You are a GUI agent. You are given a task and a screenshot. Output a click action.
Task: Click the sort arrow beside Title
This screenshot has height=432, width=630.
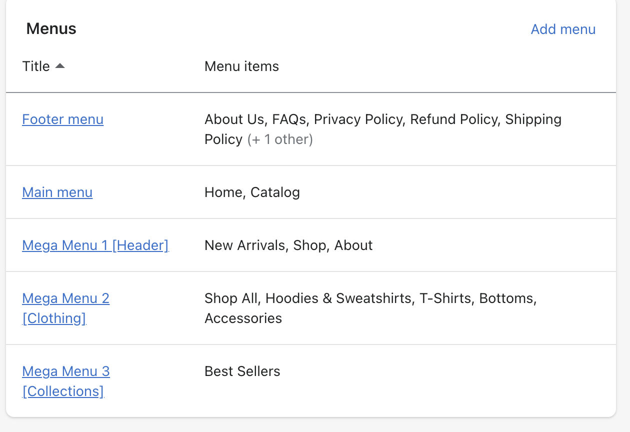coord(60,66)
